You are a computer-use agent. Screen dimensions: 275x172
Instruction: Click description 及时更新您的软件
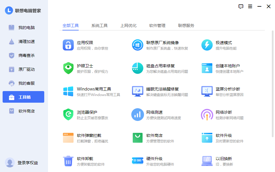point(230,141)
